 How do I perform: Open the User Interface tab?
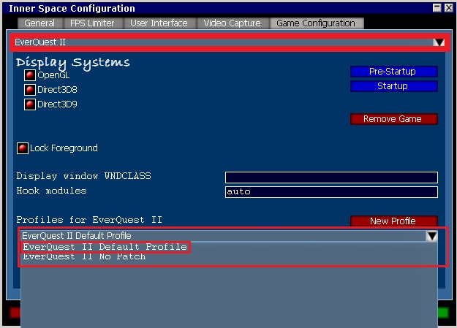click(159, 23)
